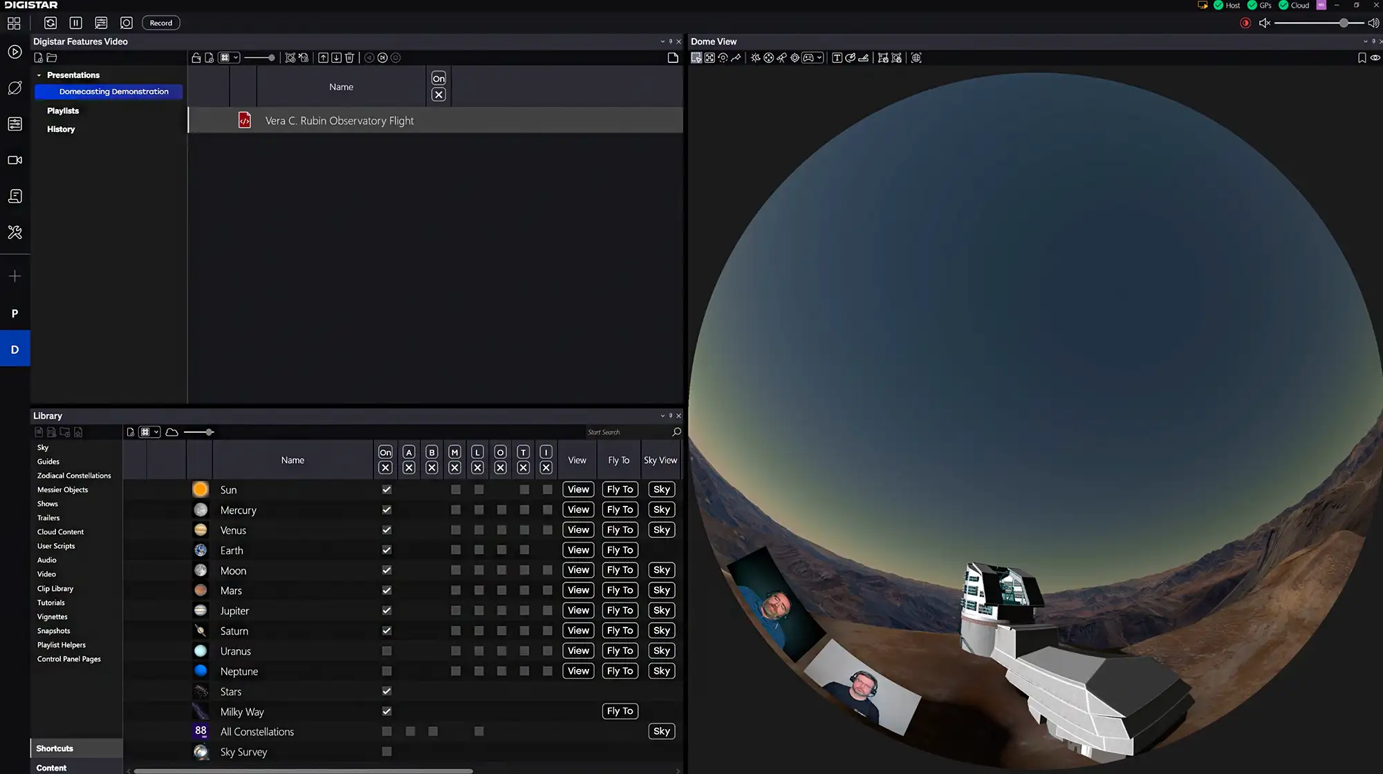This screenshot has height=774, width=1383.
Task: Toggle the eye visibility icon in Dome View
Action: 1375,58
